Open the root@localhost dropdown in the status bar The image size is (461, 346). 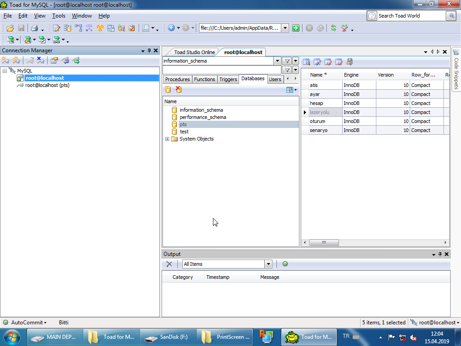(435, 323)
